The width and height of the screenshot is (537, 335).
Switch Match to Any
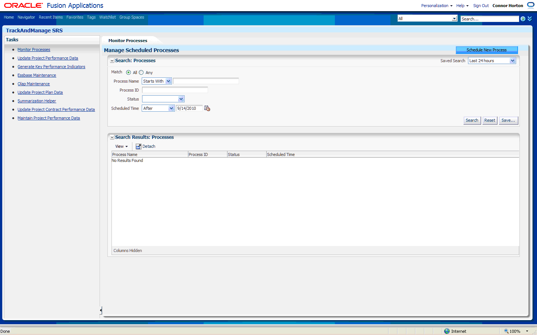(x=141, y=72)
